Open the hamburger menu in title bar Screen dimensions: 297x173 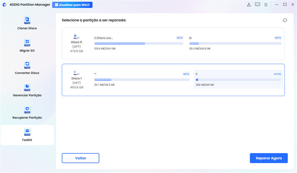tap(266, 5)
